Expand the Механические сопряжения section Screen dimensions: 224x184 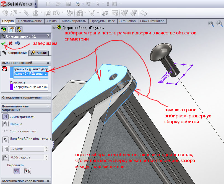tap(48, 181)
